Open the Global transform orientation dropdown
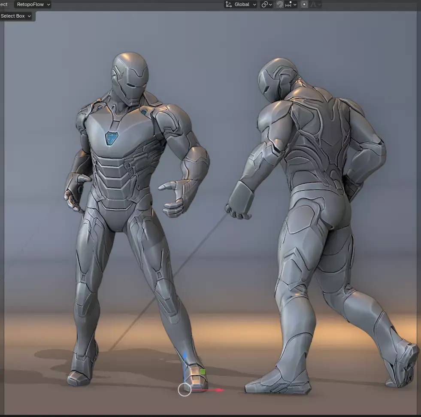421x417 pixels. click(241, 4)
